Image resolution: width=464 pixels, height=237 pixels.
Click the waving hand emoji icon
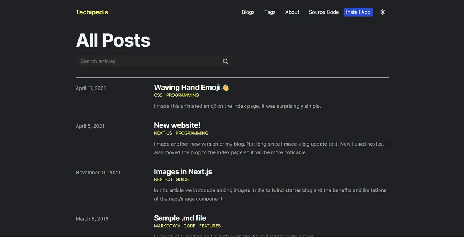click(x=225, y=88)
